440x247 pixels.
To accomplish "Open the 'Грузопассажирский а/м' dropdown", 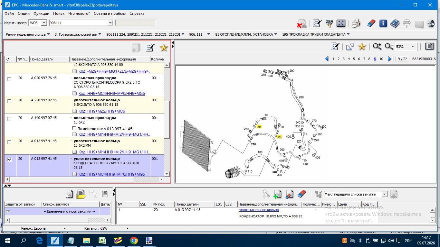I will (100, 34).
